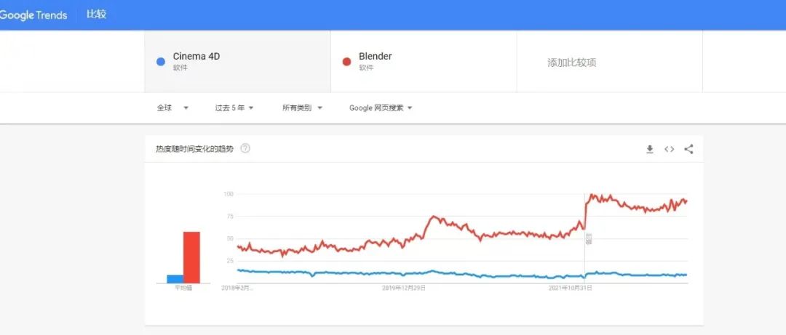Select the Blender search term box

coord(424,62)
